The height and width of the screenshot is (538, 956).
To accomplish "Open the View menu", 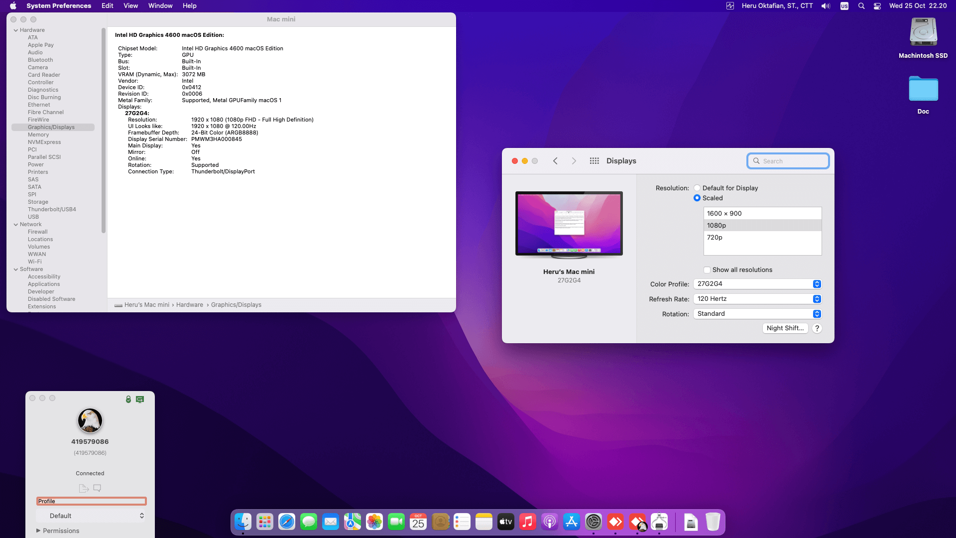I will click(x=130, y=6).
